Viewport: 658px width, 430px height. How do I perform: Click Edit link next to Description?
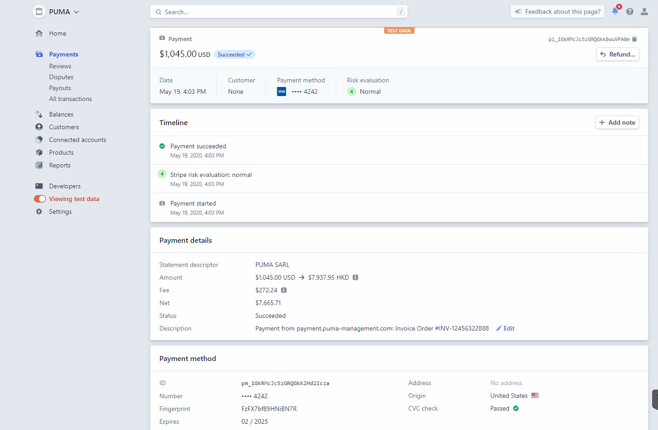coord(505,329)
